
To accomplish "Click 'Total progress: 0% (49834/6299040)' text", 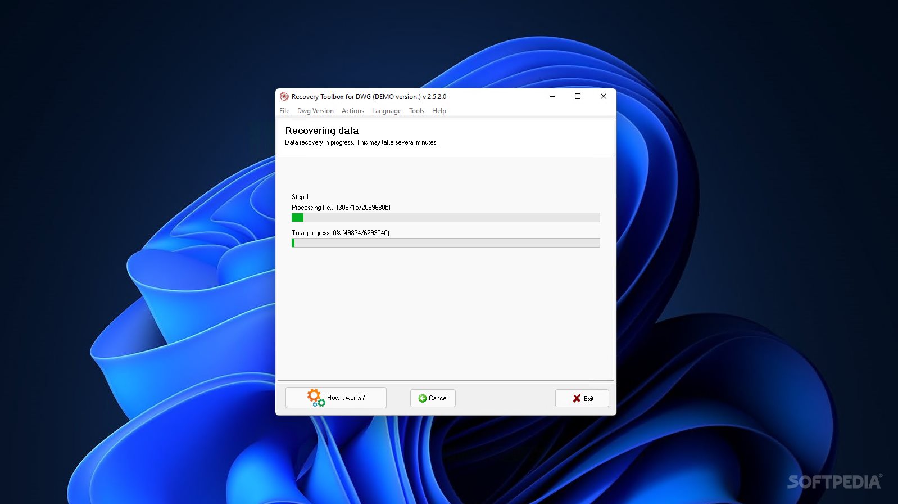I will tap(341, 233).
